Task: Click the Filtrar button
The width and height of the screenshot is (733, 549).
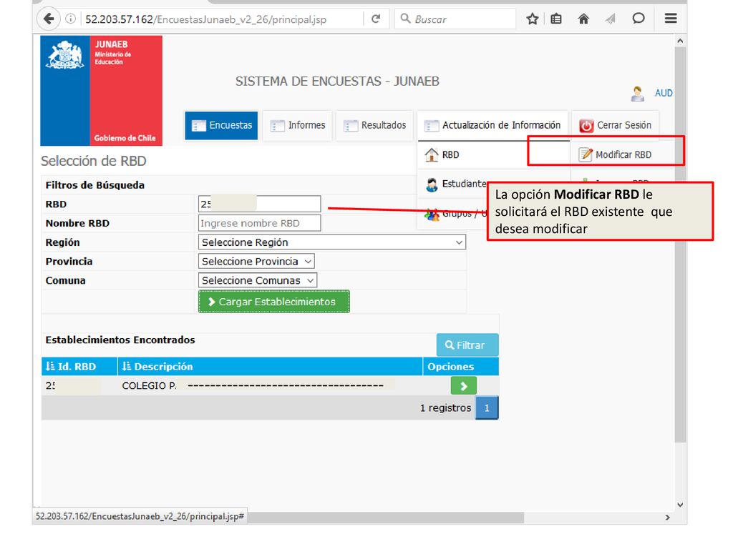Action: pos(467,345)
